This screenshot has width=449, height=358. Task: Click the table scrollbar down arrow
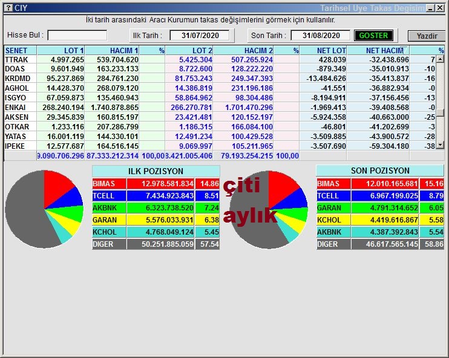441,145
